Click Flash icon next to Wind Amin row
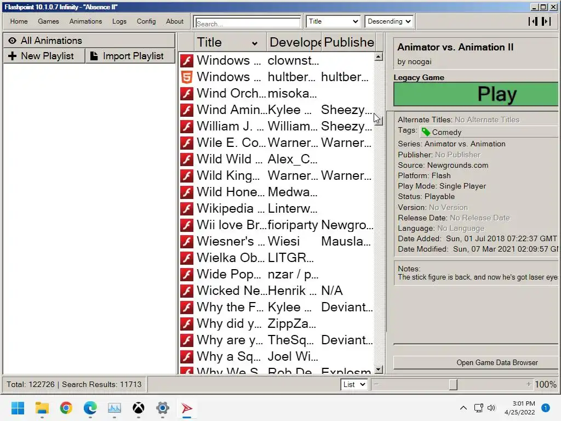Image resolution: width=561 pixels, height=421 pixels. pos(186,110)
